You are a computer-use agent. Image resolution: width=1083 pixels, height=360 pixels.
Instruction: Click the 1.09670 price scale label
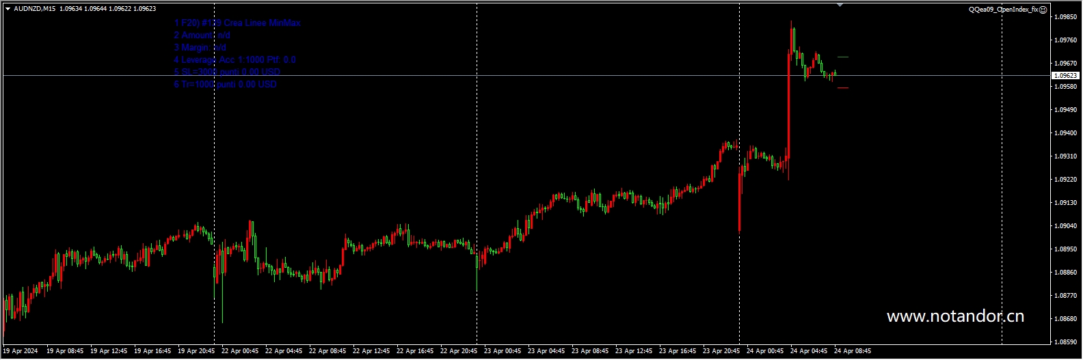[1066, 64]
